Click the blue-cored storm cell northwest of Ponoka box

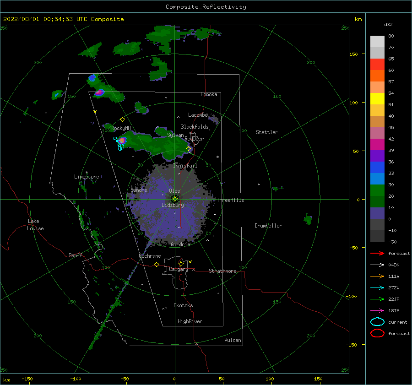pos(92,77)
